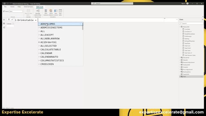Image resolution: width=206 pixels, height=116 pixels.
Task: Expand the Employeetbl table node
Action: click(x=180, y=65)
